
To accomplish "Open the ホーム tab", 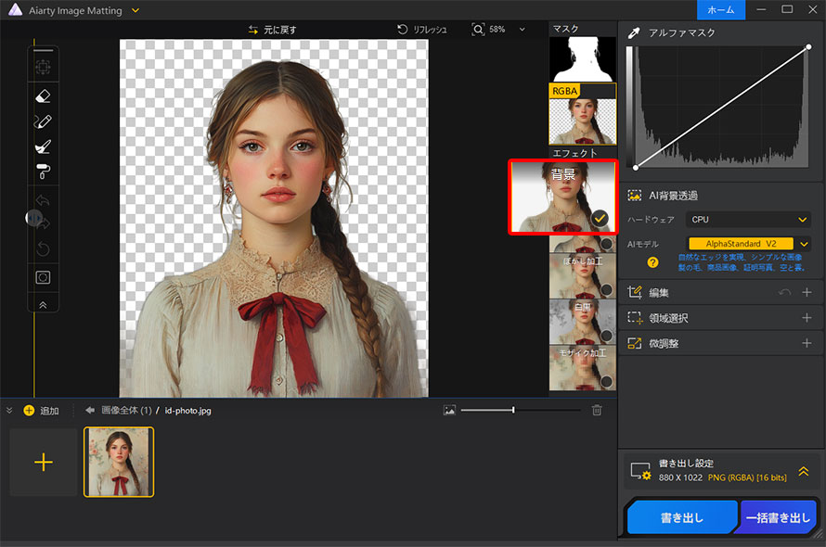I will tap(721, 9).
